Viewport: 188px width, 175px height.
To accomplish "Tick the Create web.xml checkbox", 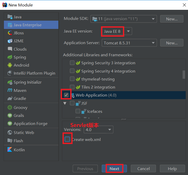I will coord(67,139).
